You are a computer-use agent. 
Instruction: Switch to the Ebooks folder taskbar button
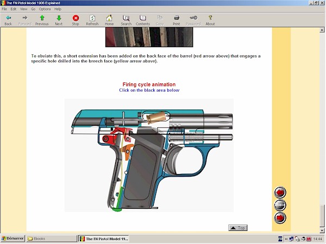52,239
